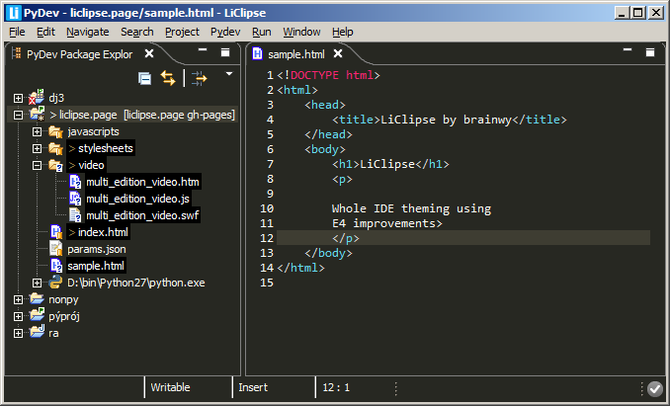This screenshot has width=670, height=406.
Task: Click the pýprój project icon
Action: [x=38, y=315]
